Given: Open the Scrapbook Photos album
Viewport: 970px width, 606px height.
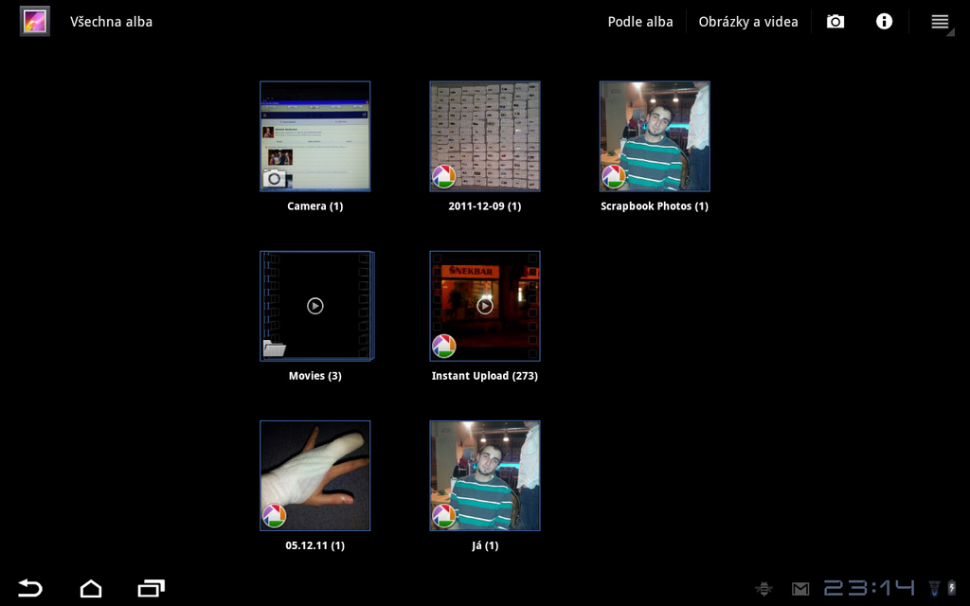Looking at the screenshot, I should [654, 136].
